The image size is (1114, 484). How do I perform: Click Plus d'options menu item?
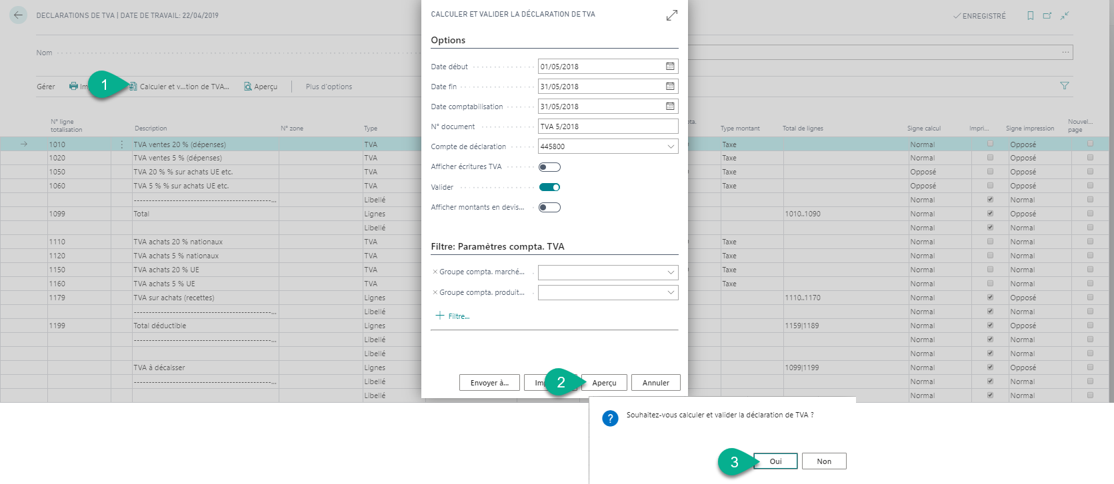329,87
